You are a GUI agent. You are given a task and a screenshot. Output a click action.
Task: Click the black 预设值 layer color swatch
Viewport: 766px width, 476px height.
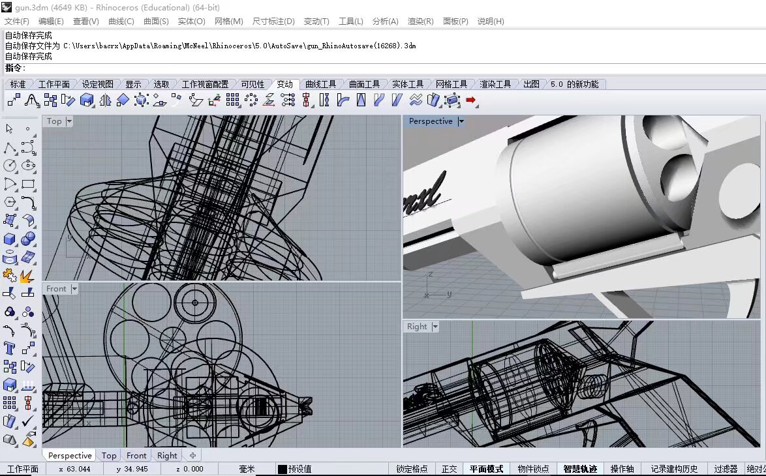(283, 469)
